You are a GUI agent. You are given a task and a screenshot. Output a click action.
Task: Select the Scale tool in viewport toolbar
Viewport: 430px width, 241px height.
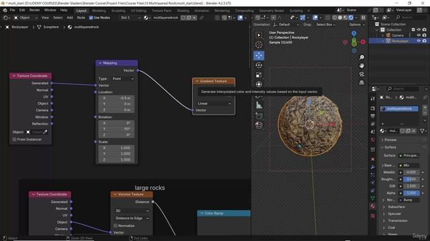259,75
